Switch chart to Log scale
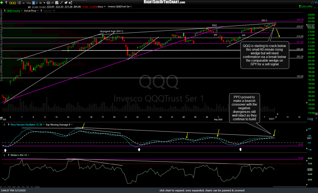318x193 pixels. (x=311, y=118)
